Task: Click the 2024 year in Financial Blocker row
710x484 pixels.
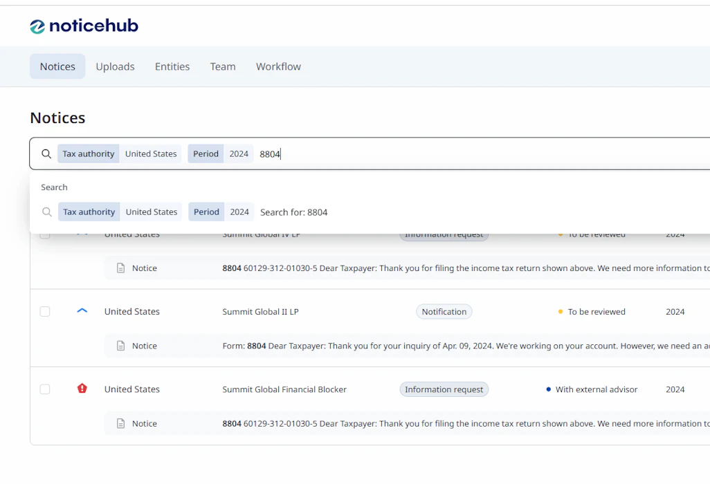Action: click(675, 389)
